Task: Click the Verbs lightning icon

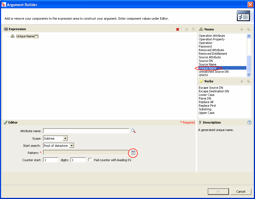Action: tap(201, 81)
